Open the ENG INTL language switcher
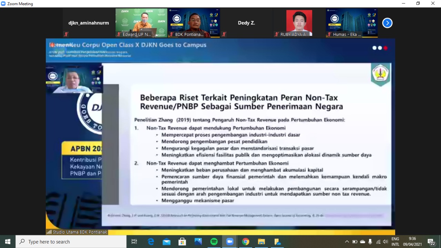This screenshot has width=441, height=248. coord(395,241)
